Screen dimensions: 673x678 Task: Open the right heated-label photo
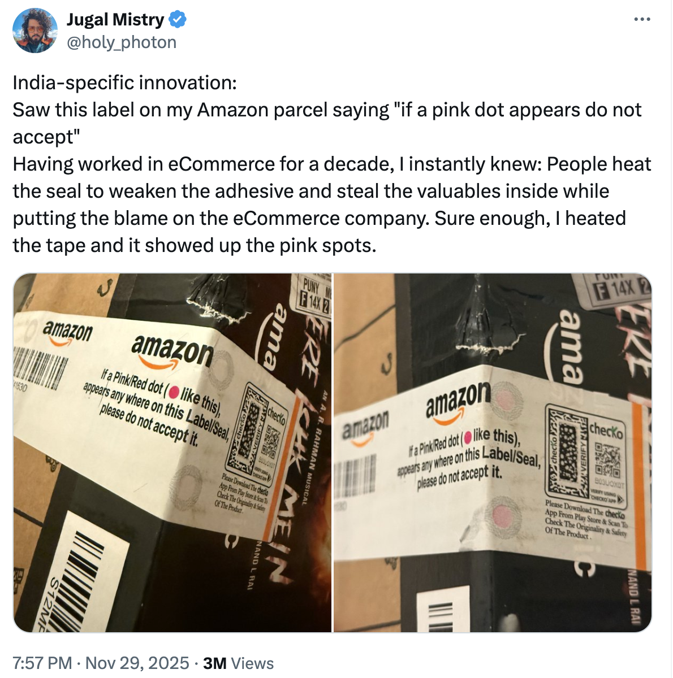point(493,453)
